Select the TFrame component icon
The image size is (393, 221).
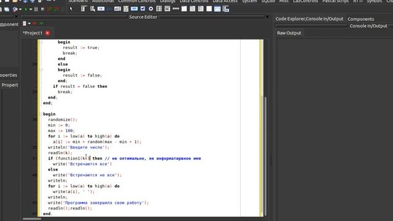pyautogui.click(x=217, y=9)
